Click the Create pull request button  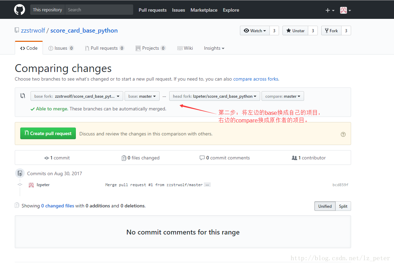pyautogui.click(x=48, y=133)
